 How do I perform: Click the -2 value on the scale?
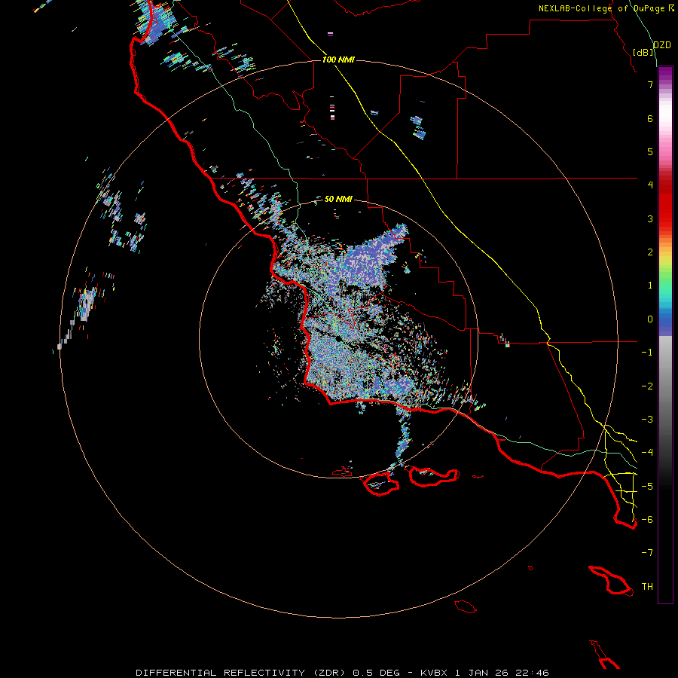[x=647, y=386]
